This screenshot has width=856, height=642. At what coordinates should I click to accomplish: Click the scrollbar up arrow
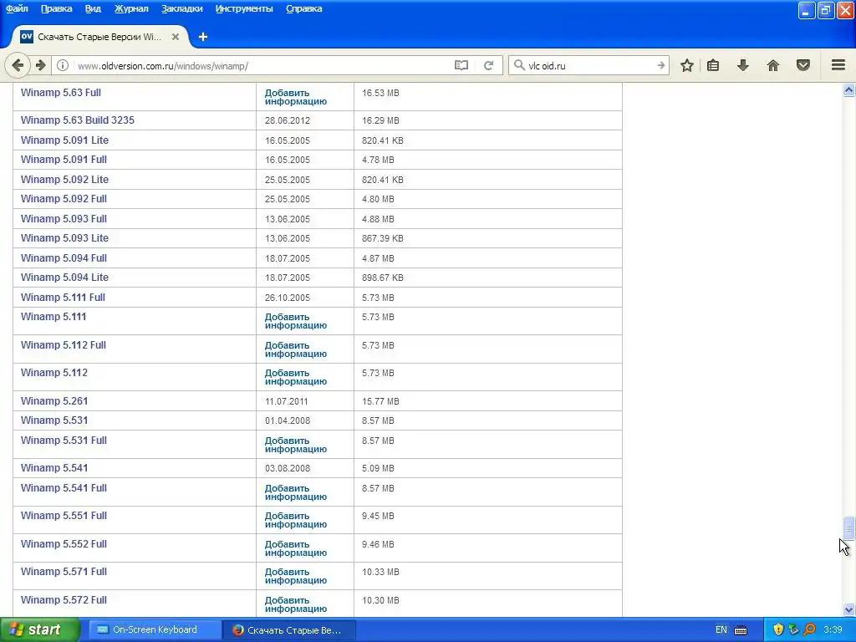tap(848, 90)
